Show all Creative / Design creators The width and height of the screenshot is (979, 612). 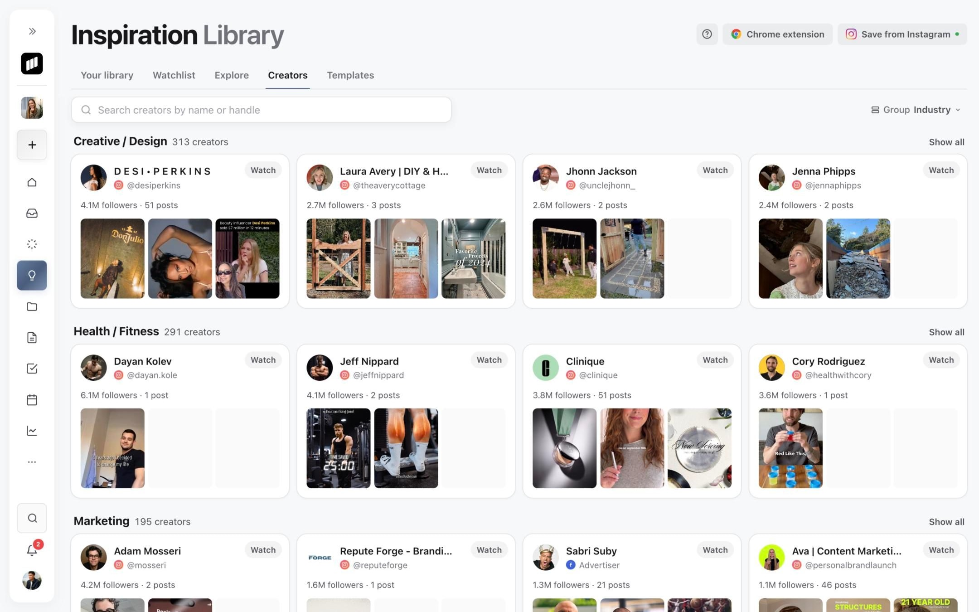pyautogui.click(x=946, y=142)
